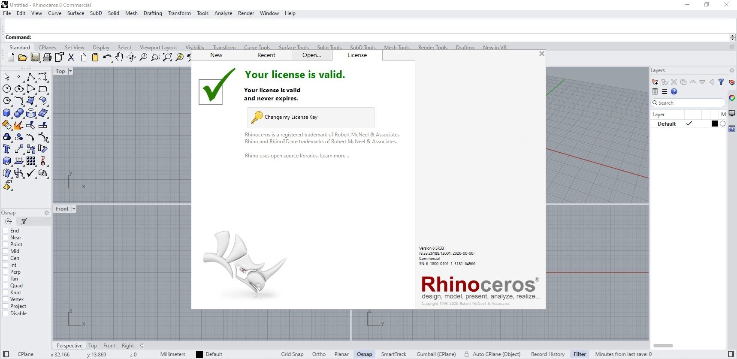
Task: Click the Zoom Extents icon
Action: tap(167, 57)
